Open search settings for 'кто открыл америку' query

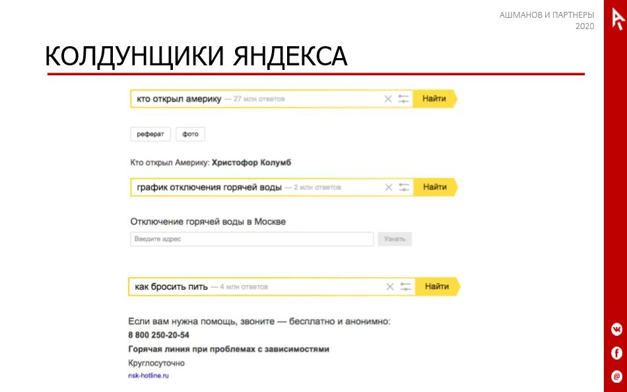403,99
